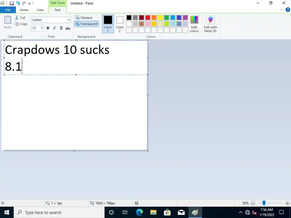This screenshot has height=218, width=291.
Task: Open Task View on taskbar
Action: click(125, 212)
